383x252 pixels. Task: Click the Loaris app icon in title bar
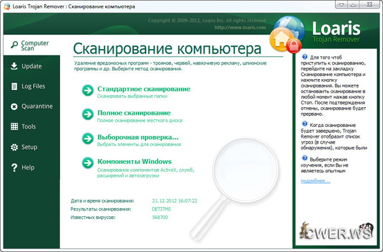click(7, 6)
